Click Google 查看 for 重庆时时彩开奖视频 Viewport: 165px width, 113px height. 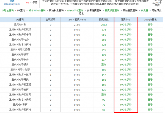coord(150,30)
